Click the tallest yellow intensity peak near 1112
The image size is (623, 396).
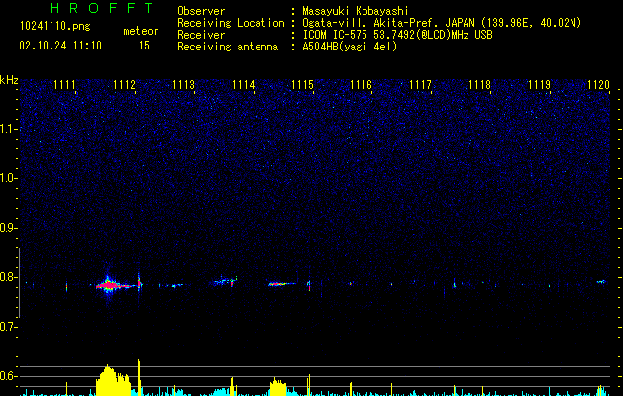point(139,377)
